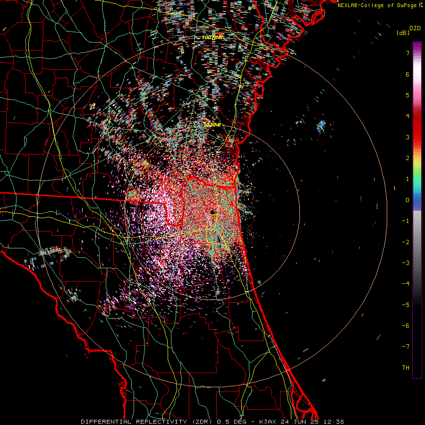This screenshot has height=425, width=425.
Task: Click the 5 dB scale label
Action: point(408,95)
